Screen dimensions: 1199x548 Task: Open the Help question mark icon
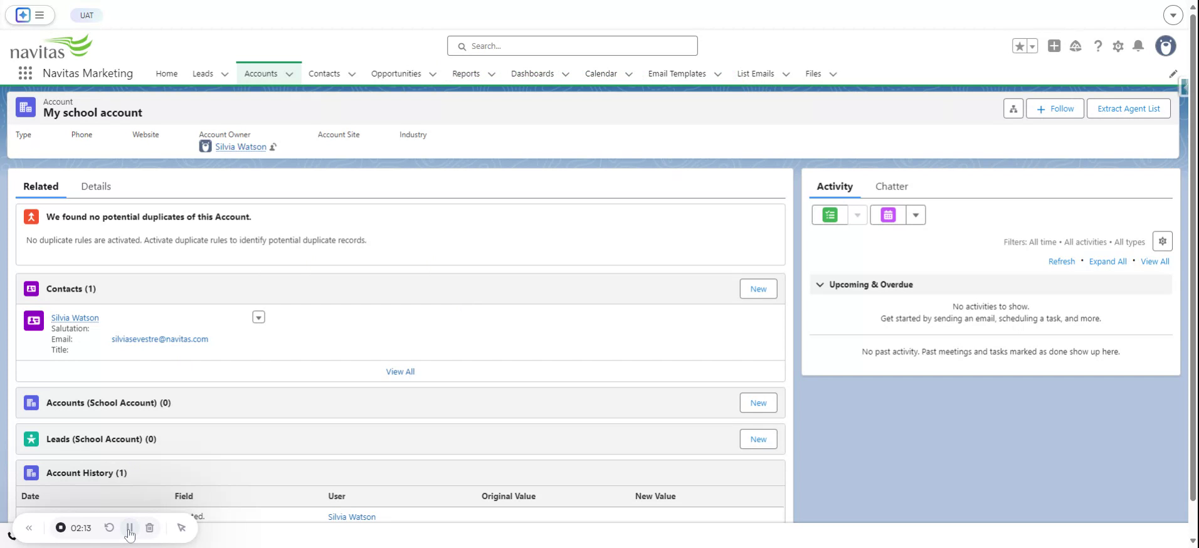(x=1097, y=46)
